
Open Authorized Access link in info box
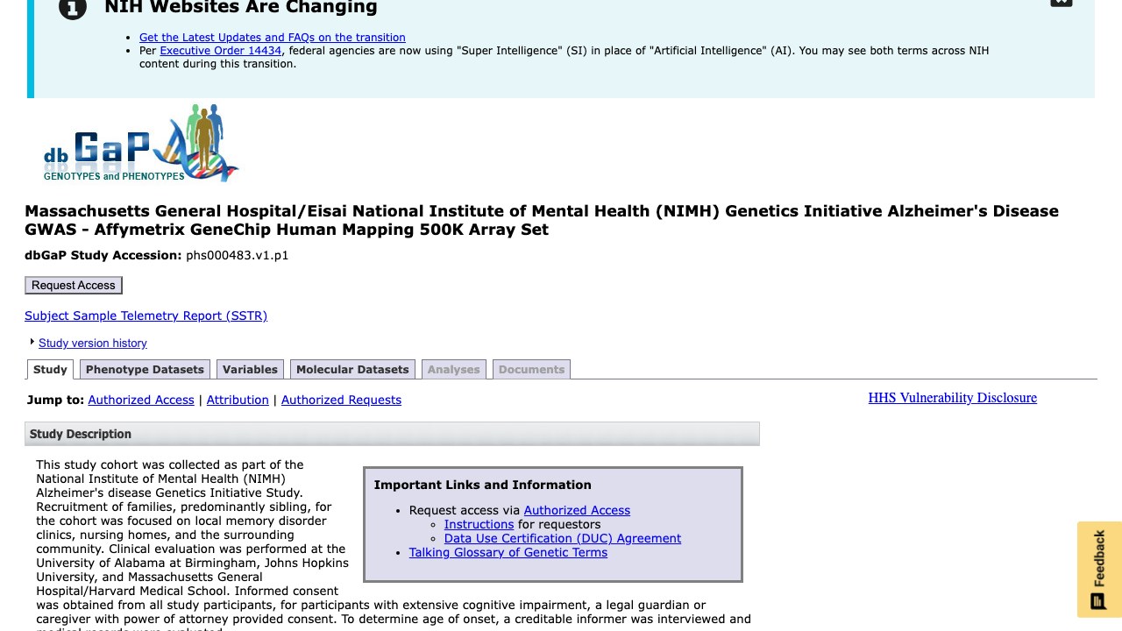pos(577,510)
